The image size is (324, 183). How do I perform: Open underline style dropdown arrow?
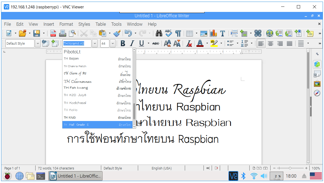point(149,43)
